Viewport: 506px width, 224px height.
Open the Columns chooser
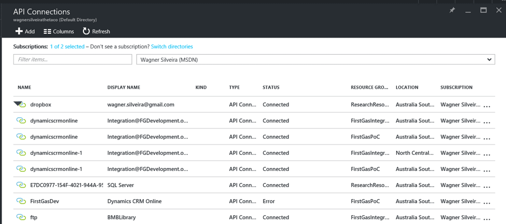(x=59, y=31)
